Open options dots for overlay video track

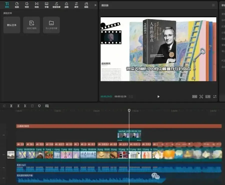(x=3, y=135)
